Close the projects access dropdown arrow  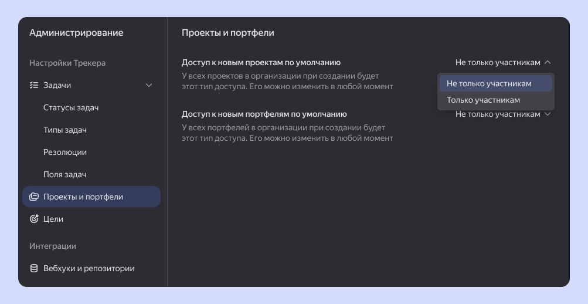(548, 62)
